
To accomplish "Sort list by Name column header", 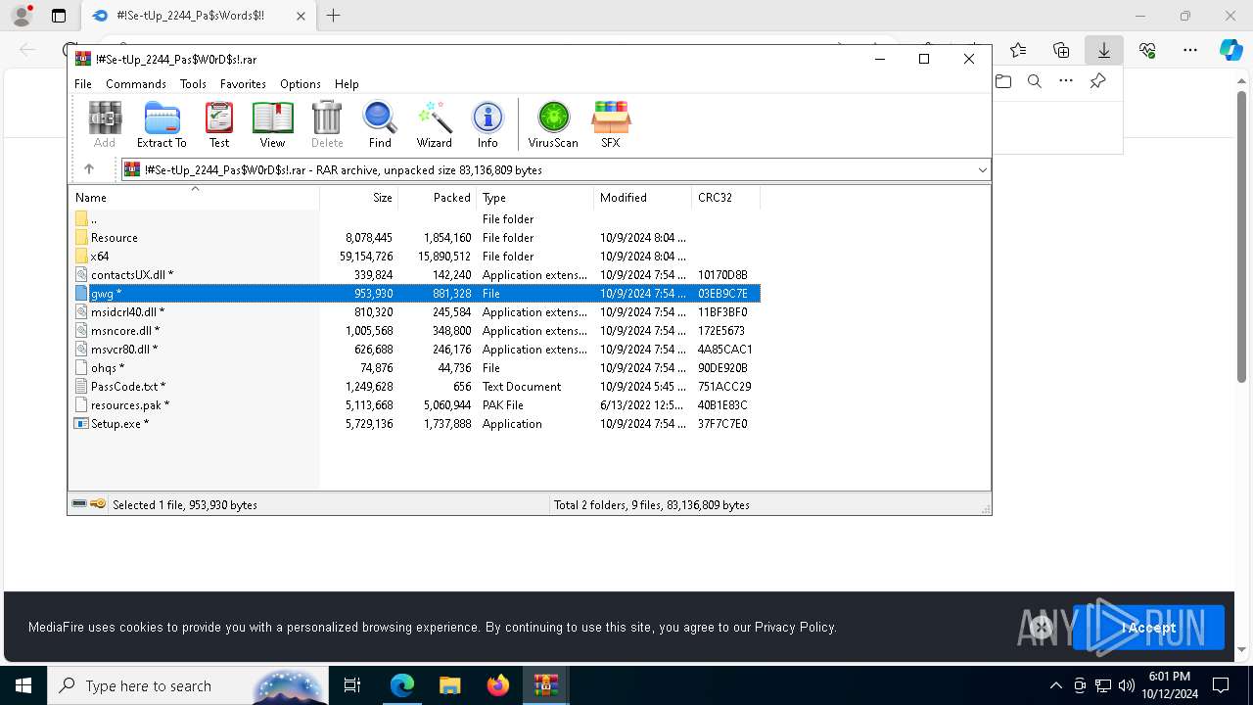I will [x=194, y=198].
